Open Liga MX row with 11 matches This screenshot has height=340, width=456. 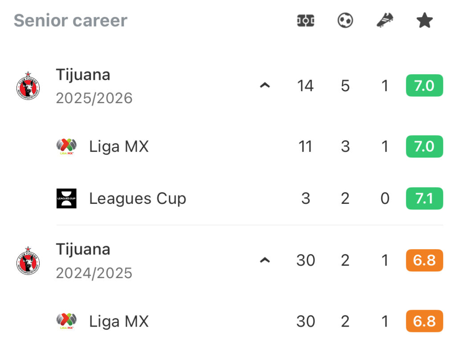pos(118,146)
